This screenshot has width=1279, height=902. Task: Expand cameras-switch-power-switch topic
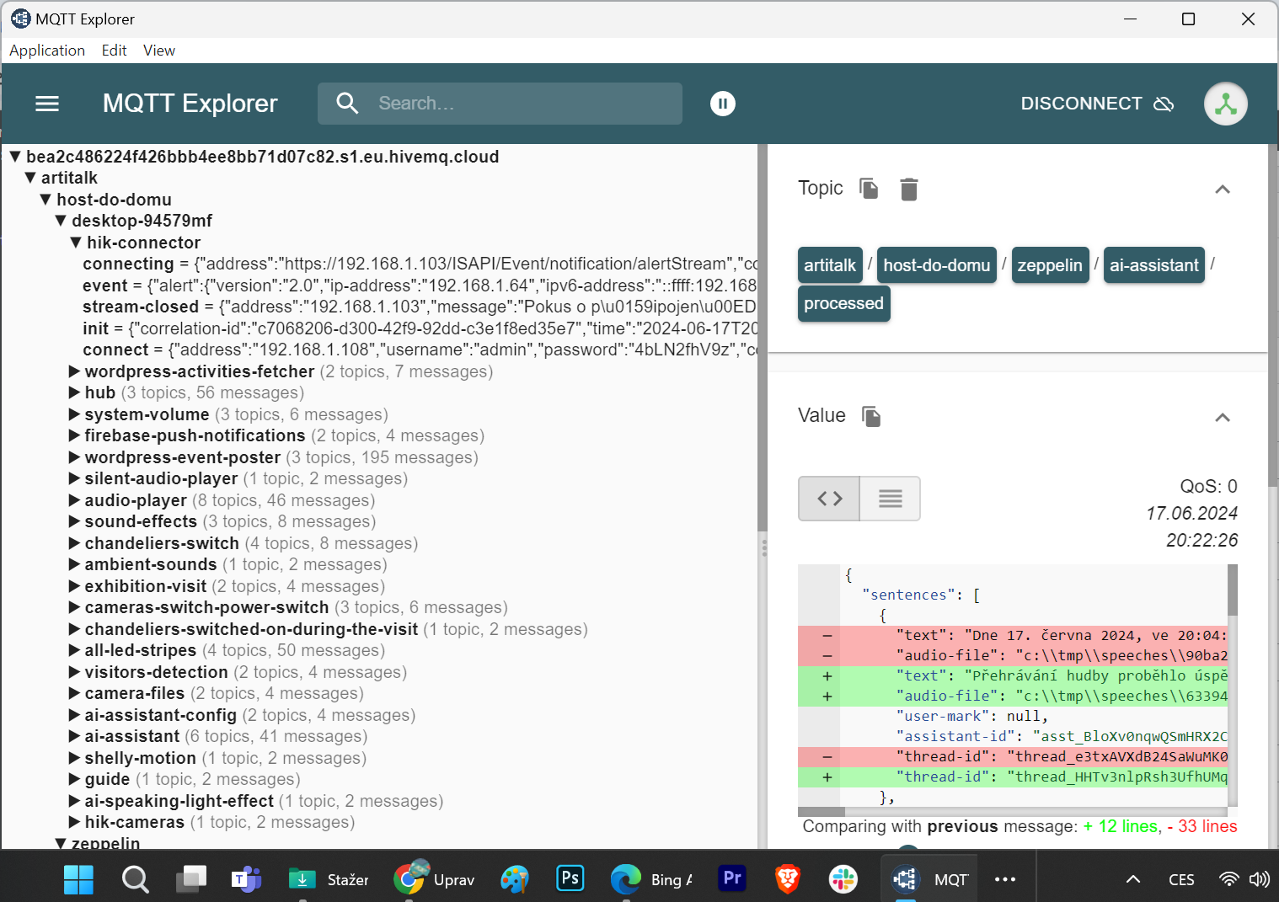pyautogui.click(x=74, y=607)
